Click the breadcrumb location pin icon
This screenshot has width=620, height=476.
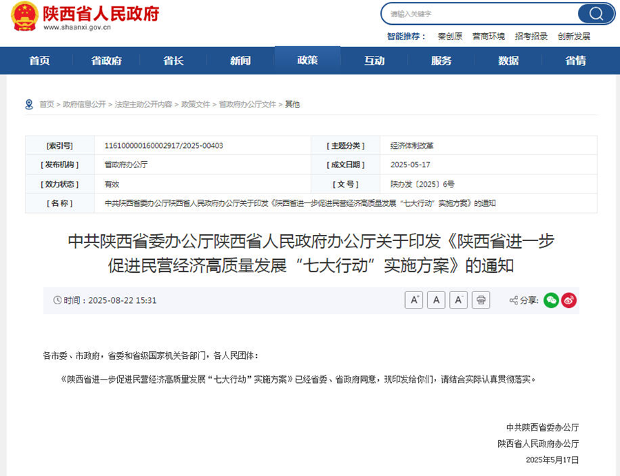click(29, 105)
